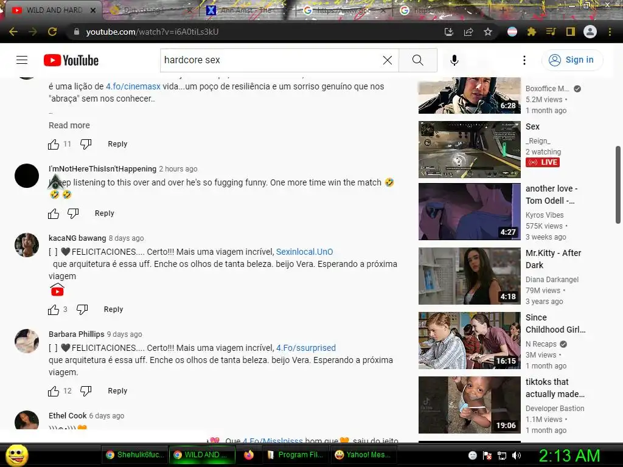Click the address bar URL youtube.com/watch
623x467 pixels.
point(152,32)
